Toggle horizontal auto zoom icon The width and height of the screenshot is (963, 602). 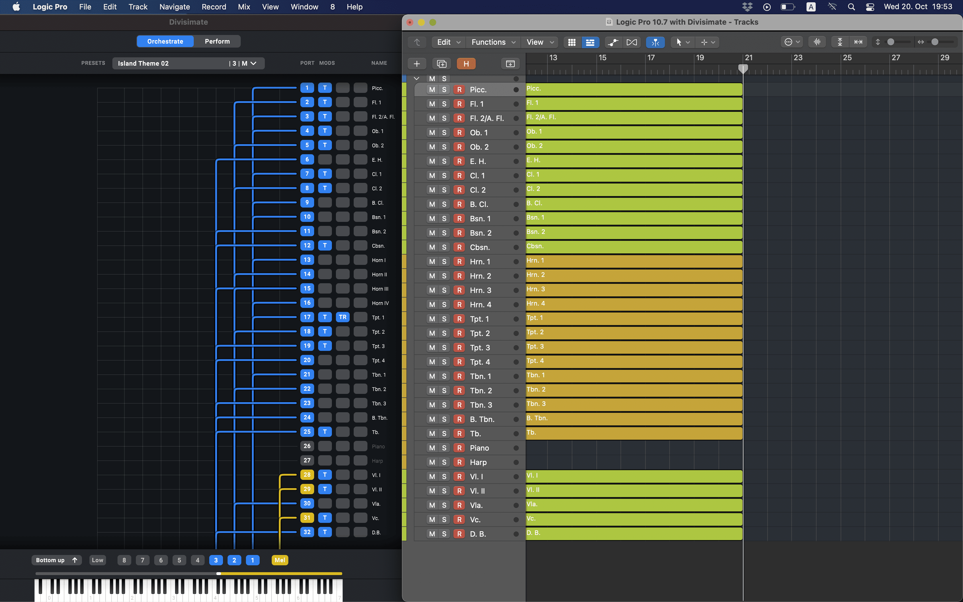tap(858, 42)
